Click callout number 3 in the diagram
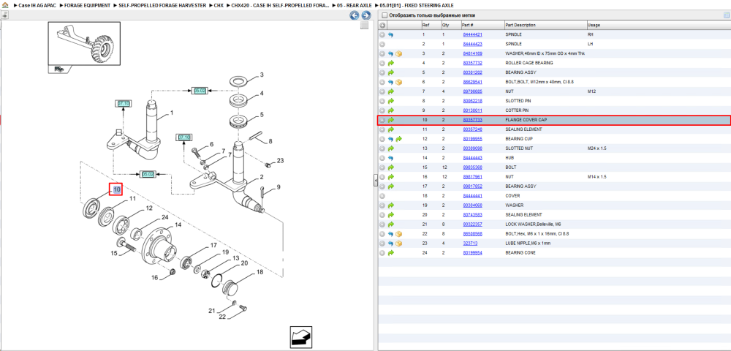731x351 pixels. [x=262, y=75]
